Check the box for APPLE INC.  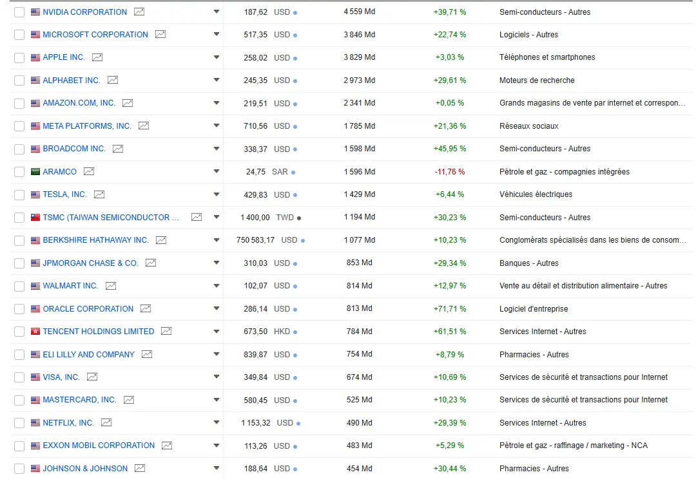[x=19, y=58]
